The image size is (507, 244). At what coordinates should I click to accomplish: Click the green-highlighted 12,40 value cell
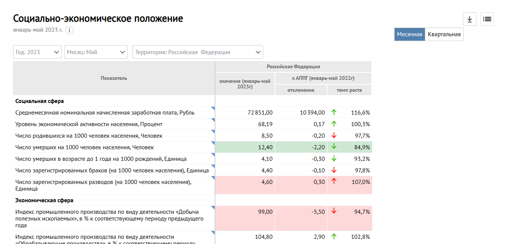pyautogui.click(x=245, y=147)
